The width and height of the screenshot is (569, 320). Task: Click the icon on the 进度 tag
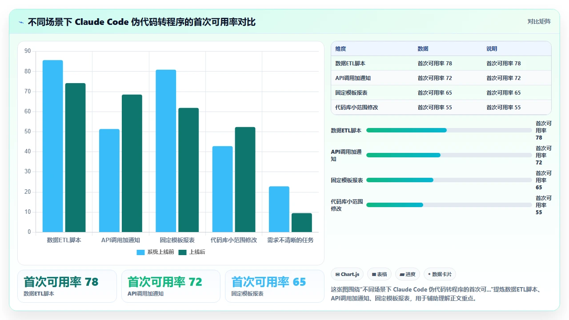coord(402,275)
